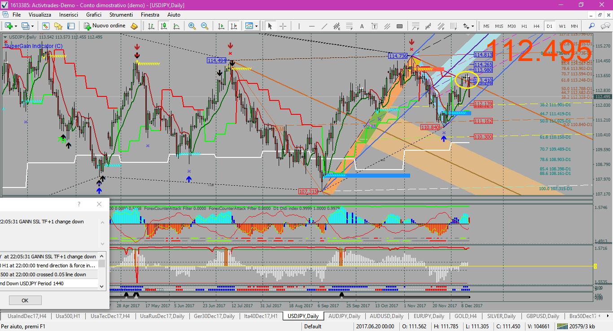The height and width of the screenshot is (331, 613).
Task: Switch timeframe to MN
Action: (574, 26)
